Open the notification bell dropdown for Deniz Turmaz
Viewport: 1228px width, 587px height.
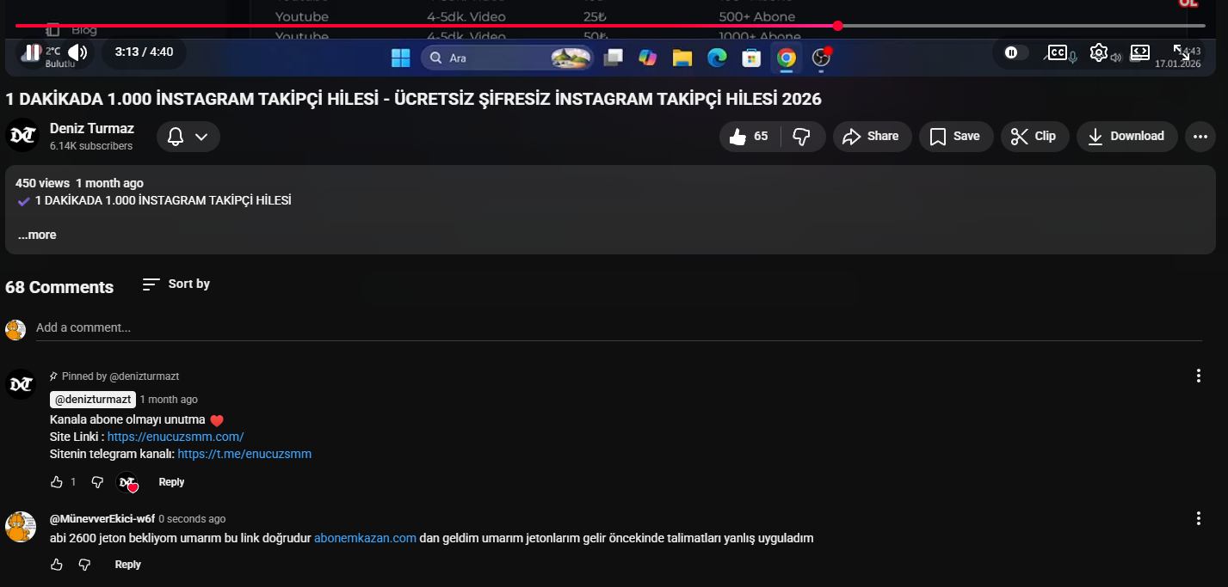pos(188,137)
